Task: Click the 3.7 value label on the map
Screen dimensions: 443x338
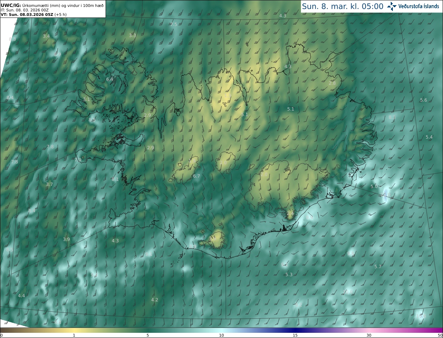Action: click(49, 184)
